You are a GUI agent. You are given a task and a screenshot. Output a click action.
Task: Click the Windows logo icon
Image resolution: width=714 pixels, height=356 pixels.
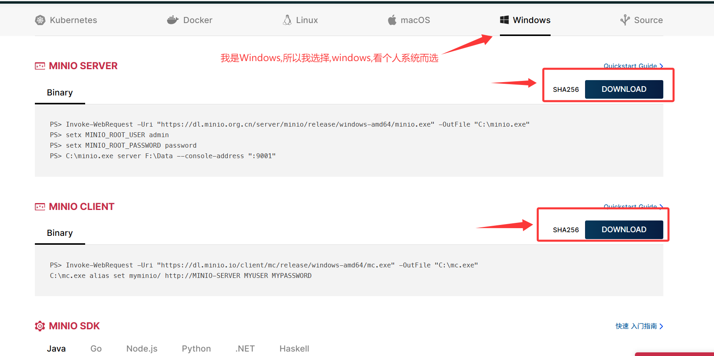[x=504, y=20]
